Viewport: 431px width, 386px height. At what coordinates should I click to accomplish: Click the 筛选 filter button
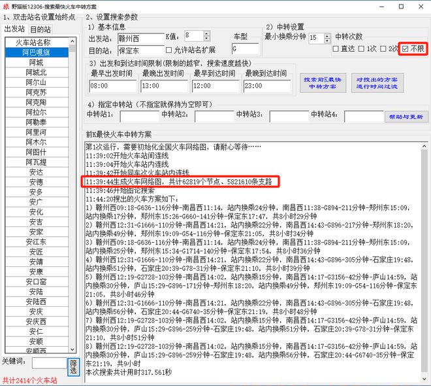(73, 367)
